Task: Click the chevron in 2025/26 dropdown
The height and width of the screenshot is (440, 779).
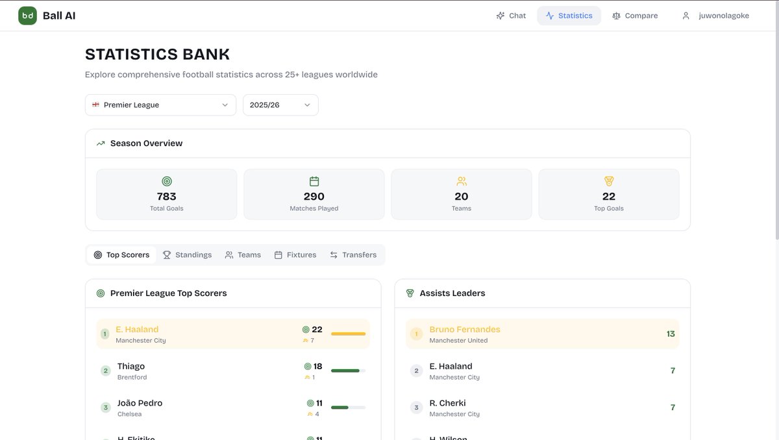Action: pos(308,105)
